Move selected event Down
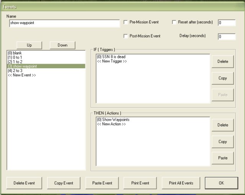Image resolution: width=245 pixels, height=195 pixels. pyautogui.click(x=62, y=45)
